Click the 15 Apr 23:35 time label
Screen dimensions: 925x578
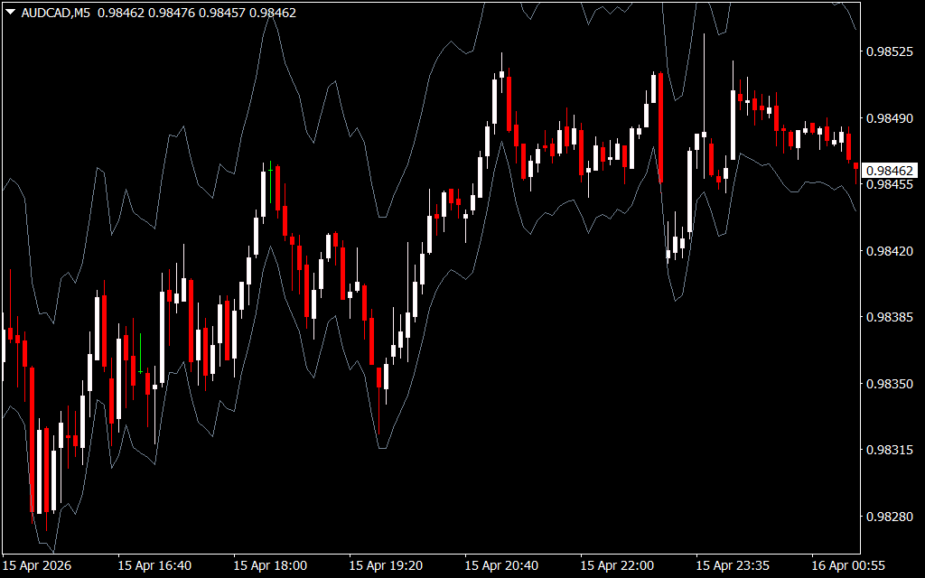click(x=733, y=565)
